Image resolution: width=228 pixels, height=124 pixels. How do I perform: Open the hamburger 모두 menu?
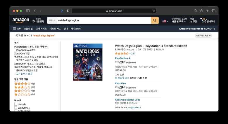pyautogui.click(x=17, y=29)
